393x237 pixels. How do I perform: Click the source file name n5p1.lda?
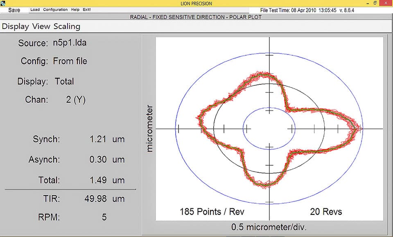coord(70,43)
